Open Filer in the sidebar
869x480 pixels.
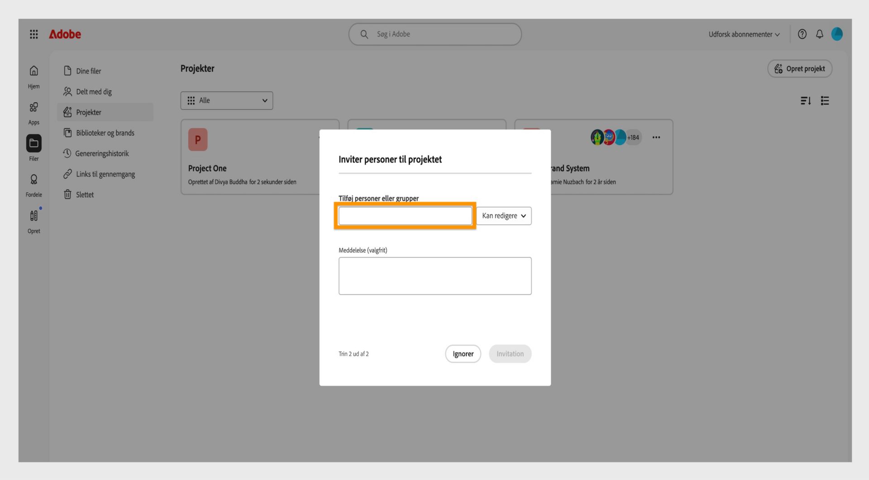tap(33, 148)
